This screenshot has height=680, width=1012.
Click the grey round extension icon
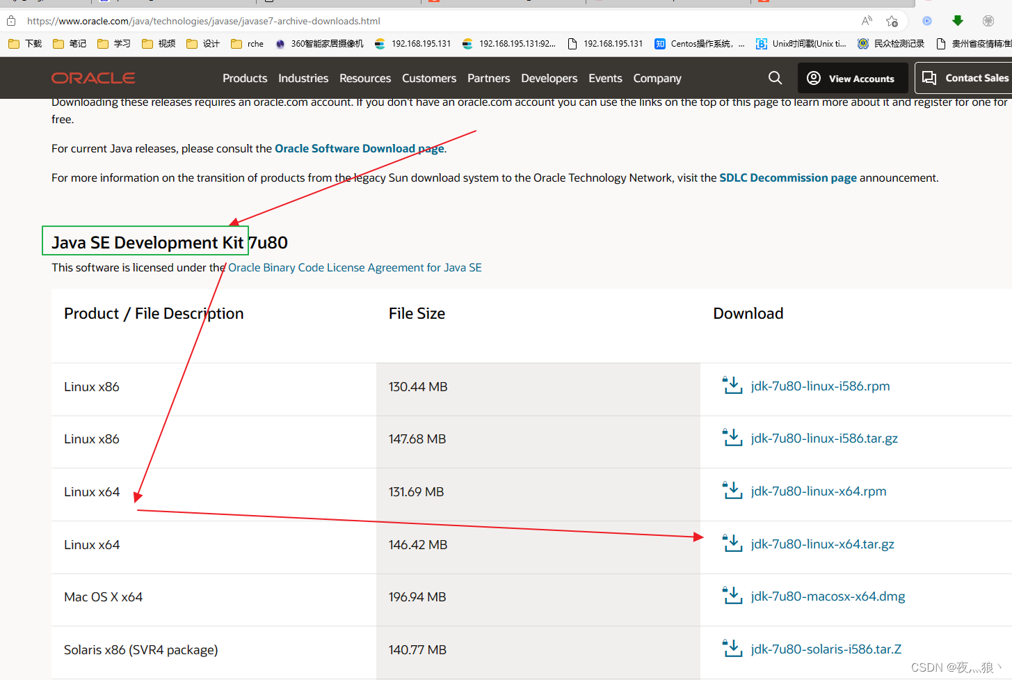[988, 21]
